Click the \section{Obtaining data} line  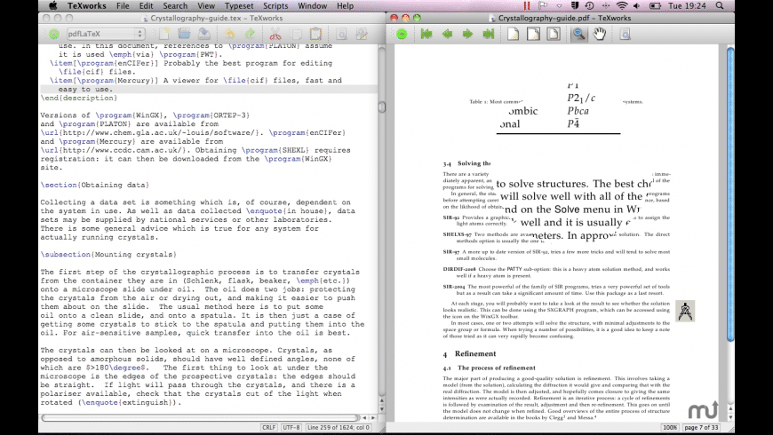tap(95, 185)
